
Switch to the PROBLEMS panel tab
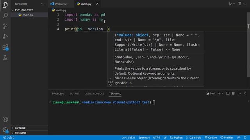(58, 94)
